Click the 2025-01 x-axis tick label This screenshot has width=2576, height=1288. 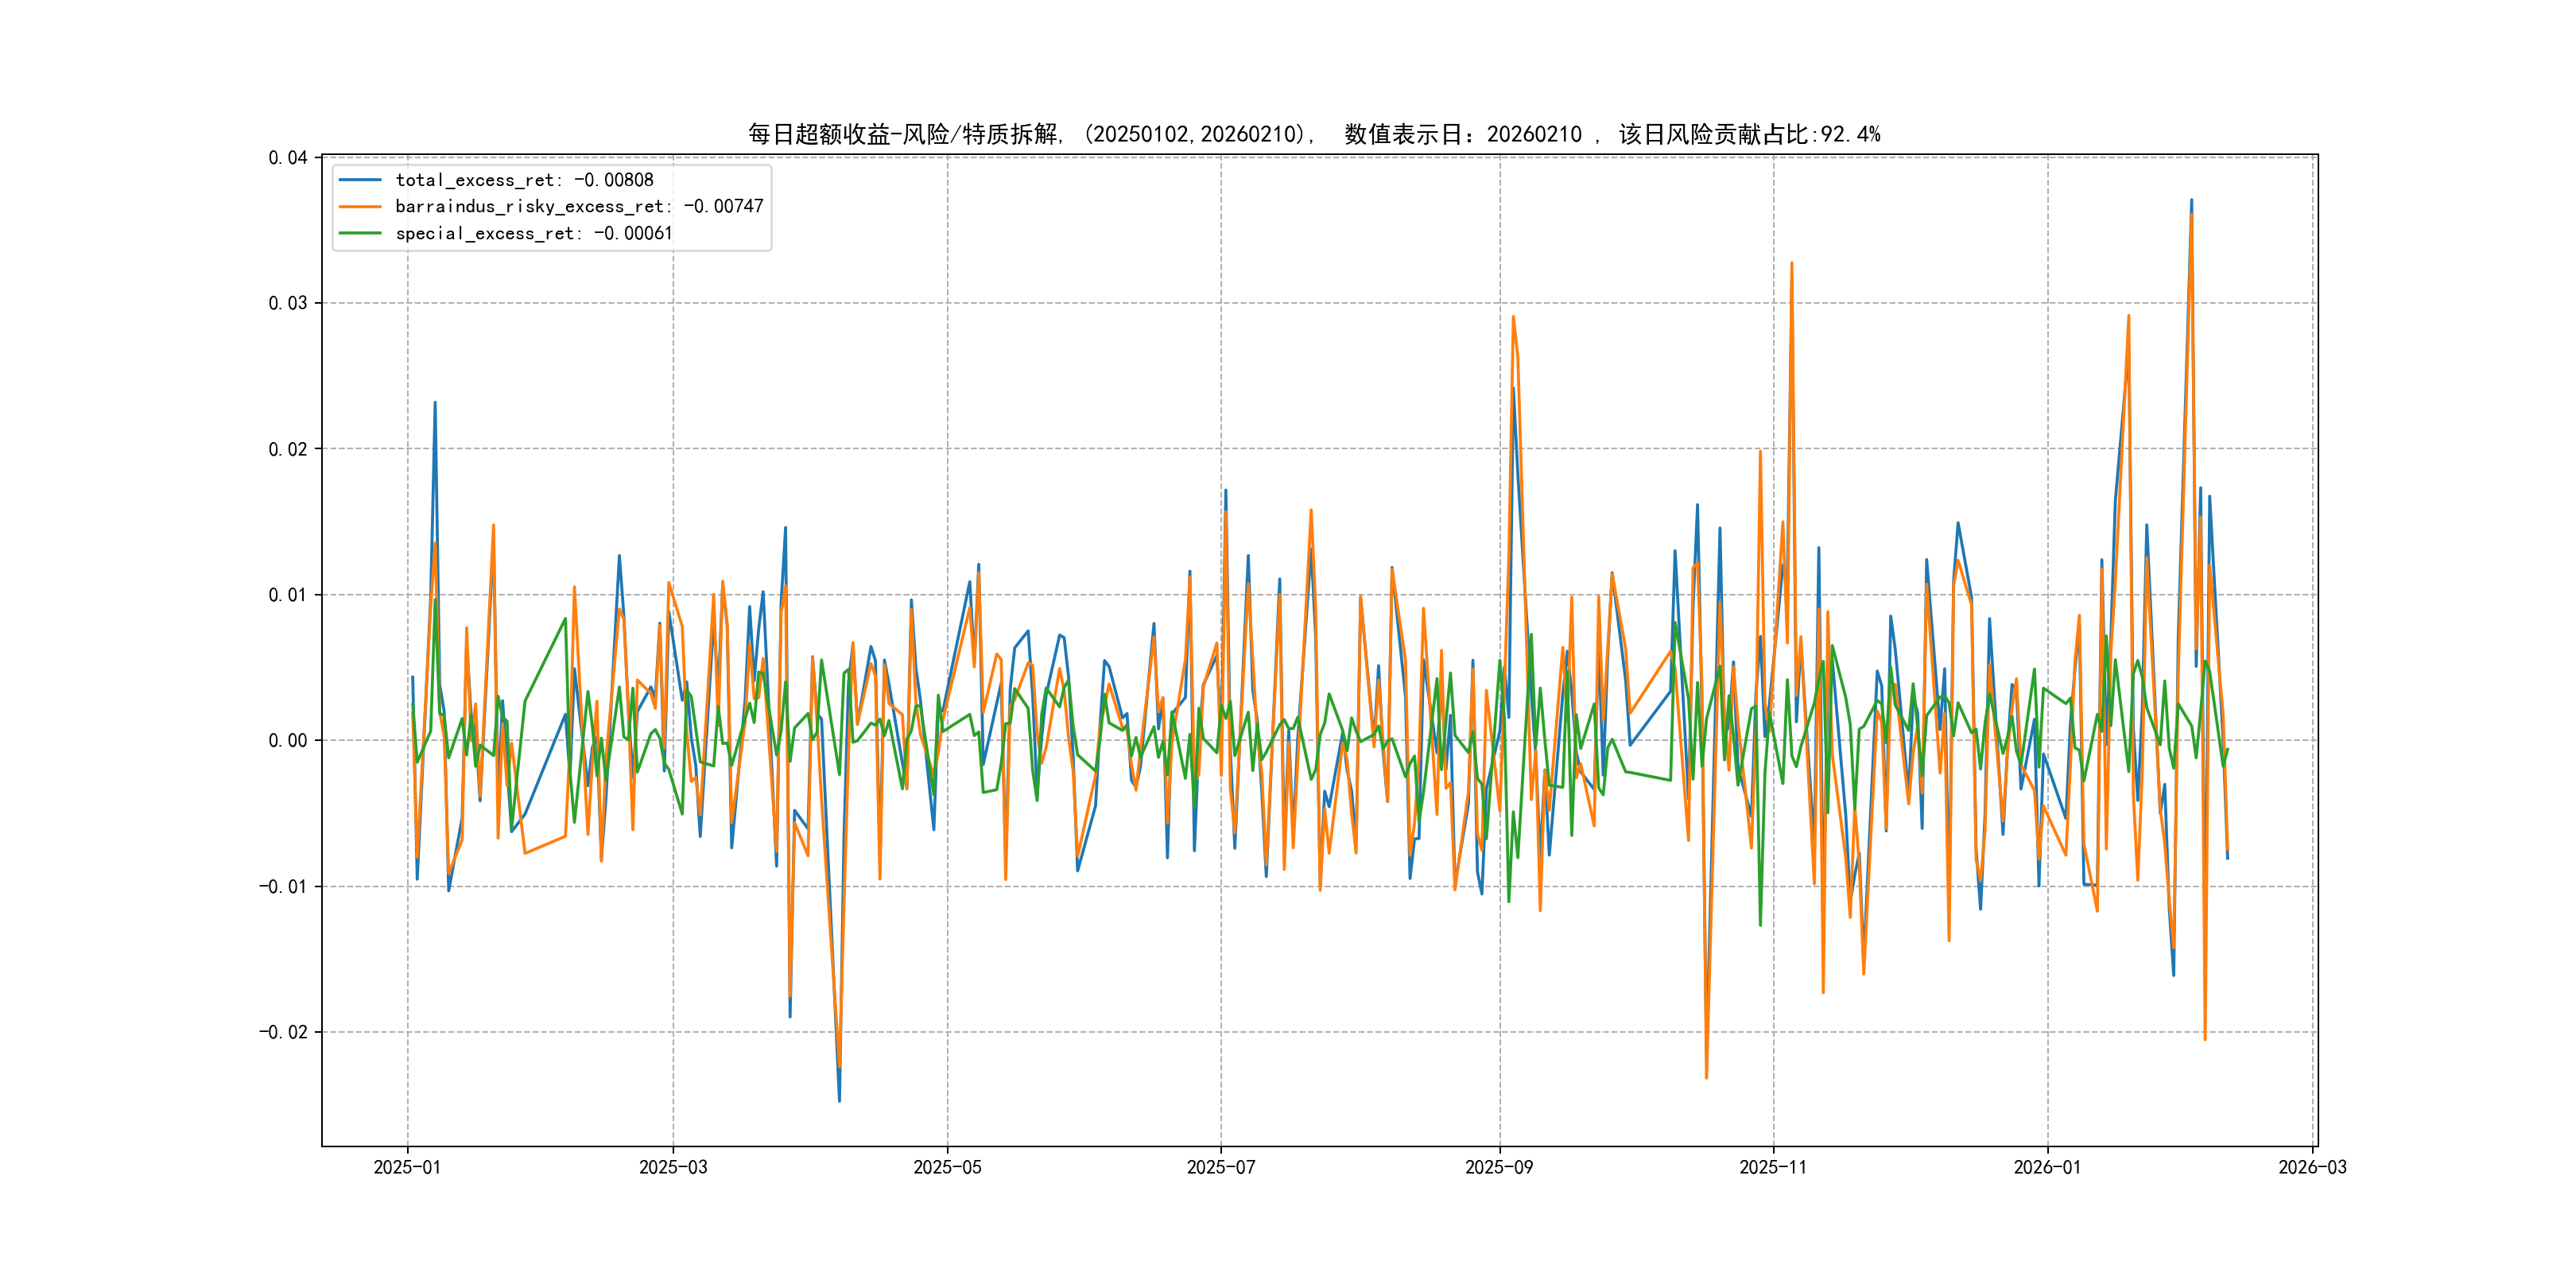tap(407, 1167)
